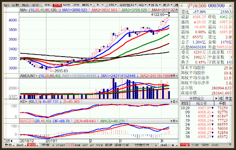The image size is (236, 150).
Task: Switch to the 30分 period tab
Action: (76, 5)
